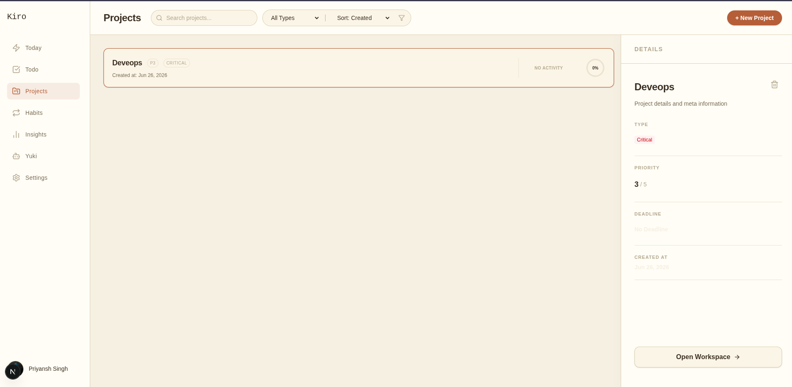
Task: Click the Habits repeat-arrows icon
Action: (16, 113)
